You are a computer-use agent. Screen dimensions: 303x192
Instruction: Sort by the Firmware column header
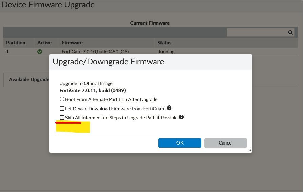tap(72, 43)
